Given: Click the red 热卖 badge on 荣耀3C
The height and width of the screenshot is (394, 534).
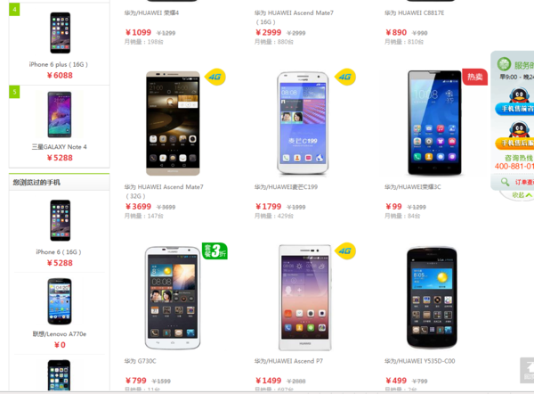Looking at the screenshot, I should pyautogui.click(x=474, y=77).
